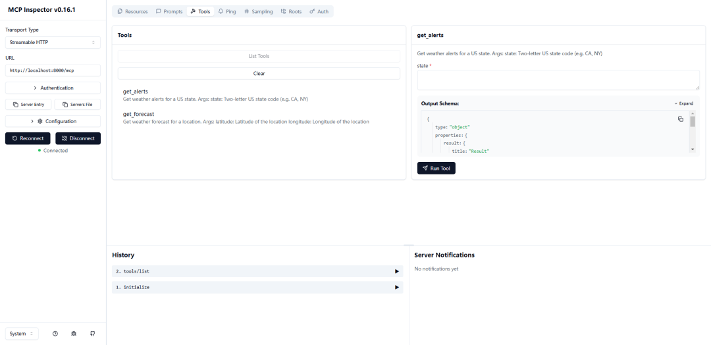711x345 pixels.
Task: Open the Ping tab
Action: (227, 11)
